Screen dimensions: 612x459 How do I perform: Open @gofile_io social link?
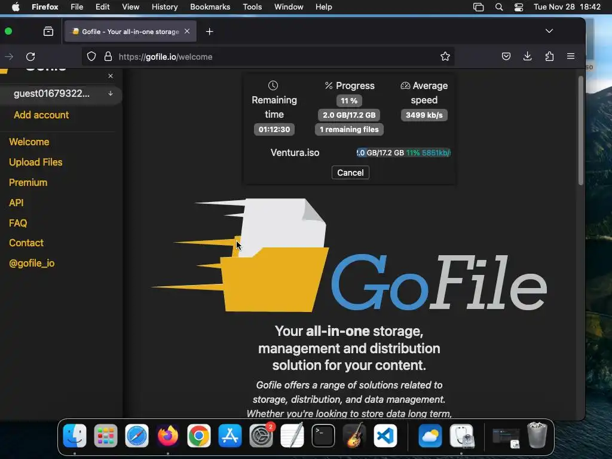(x=32, y=263)
